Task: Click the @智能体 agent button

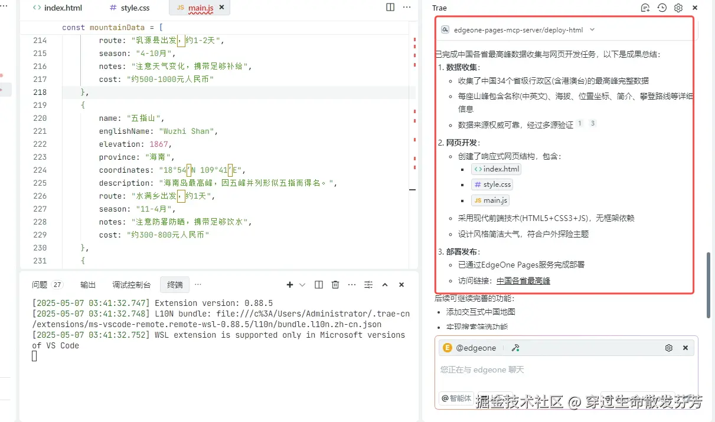Action: pos(456,398)
